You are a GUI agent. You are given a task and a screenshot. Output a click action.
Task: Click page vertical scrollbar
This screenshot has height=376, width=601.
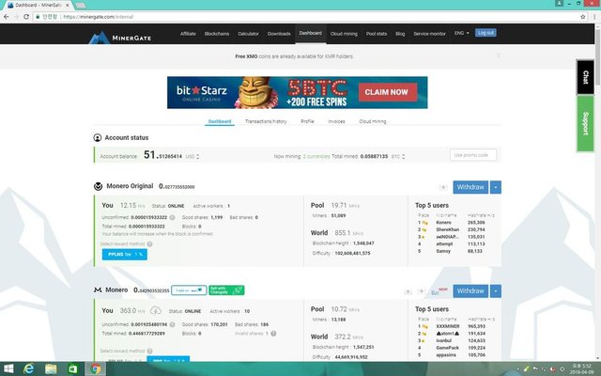coord(597,192)
